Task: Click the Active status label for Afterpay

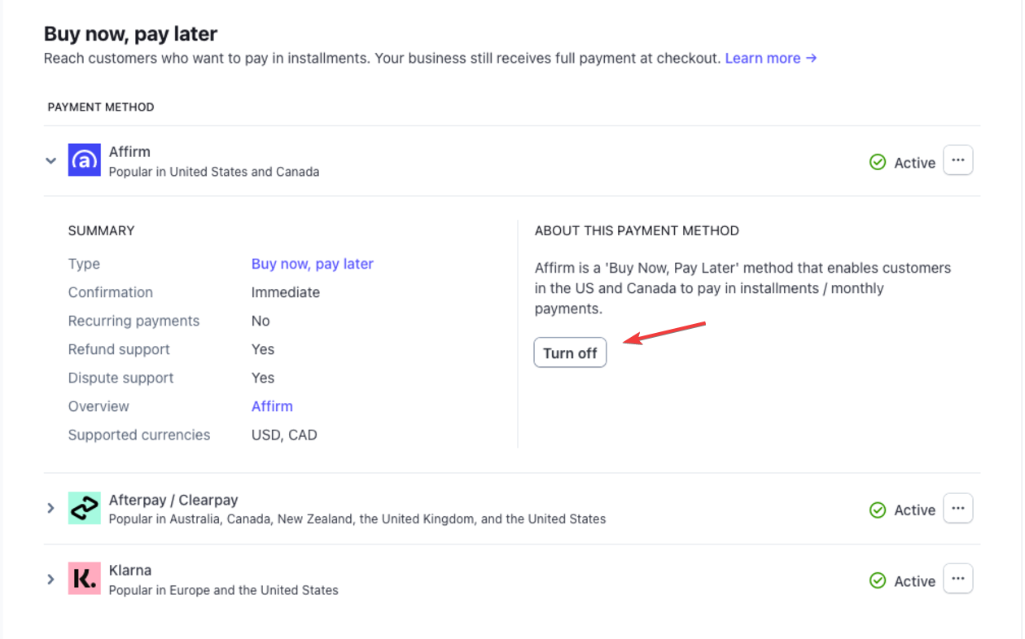Action: pos(915,510)
